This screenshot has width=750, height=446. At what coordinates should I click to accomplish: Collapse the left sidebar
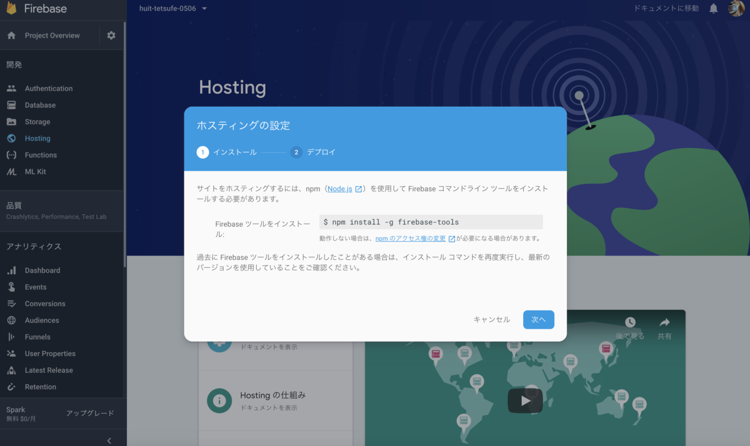pyautogui.click(x=109, y=439)
